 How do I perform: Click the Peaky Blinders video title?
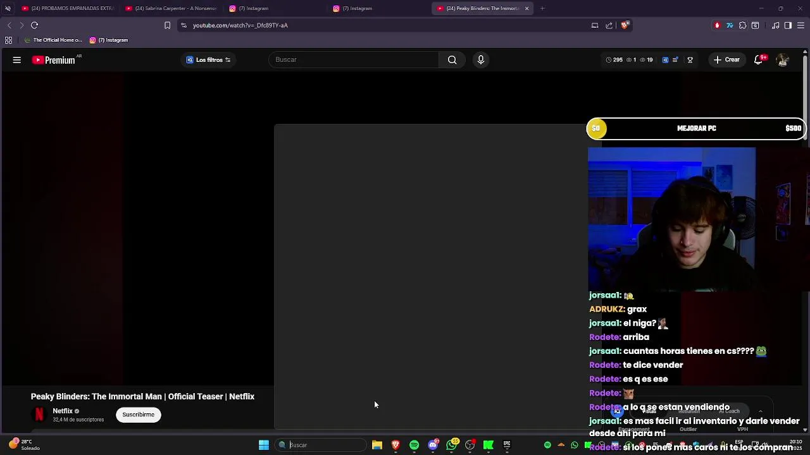142,396
